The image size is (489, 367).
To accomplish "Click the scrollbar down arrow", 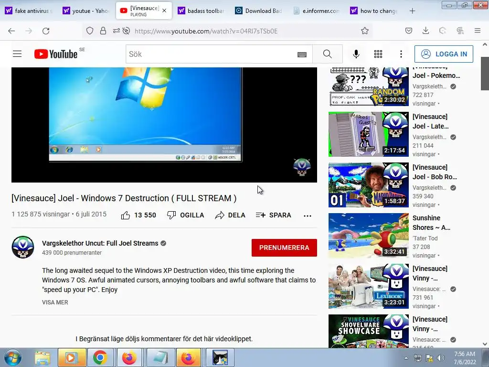I will pyautogui.click(x=485, y=344).
